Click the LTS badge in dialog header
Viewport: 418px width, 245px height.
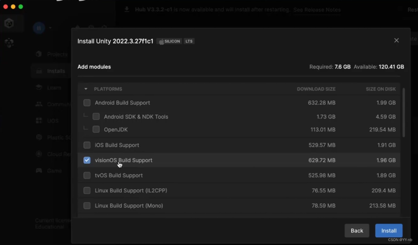[189, 41]
